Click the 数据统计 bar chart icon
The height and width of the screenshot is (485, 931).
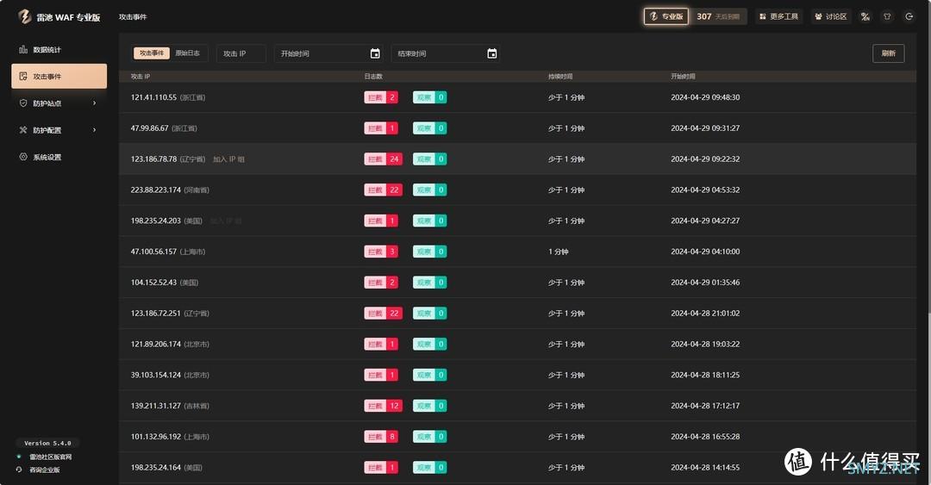click(x=23, y=50)
